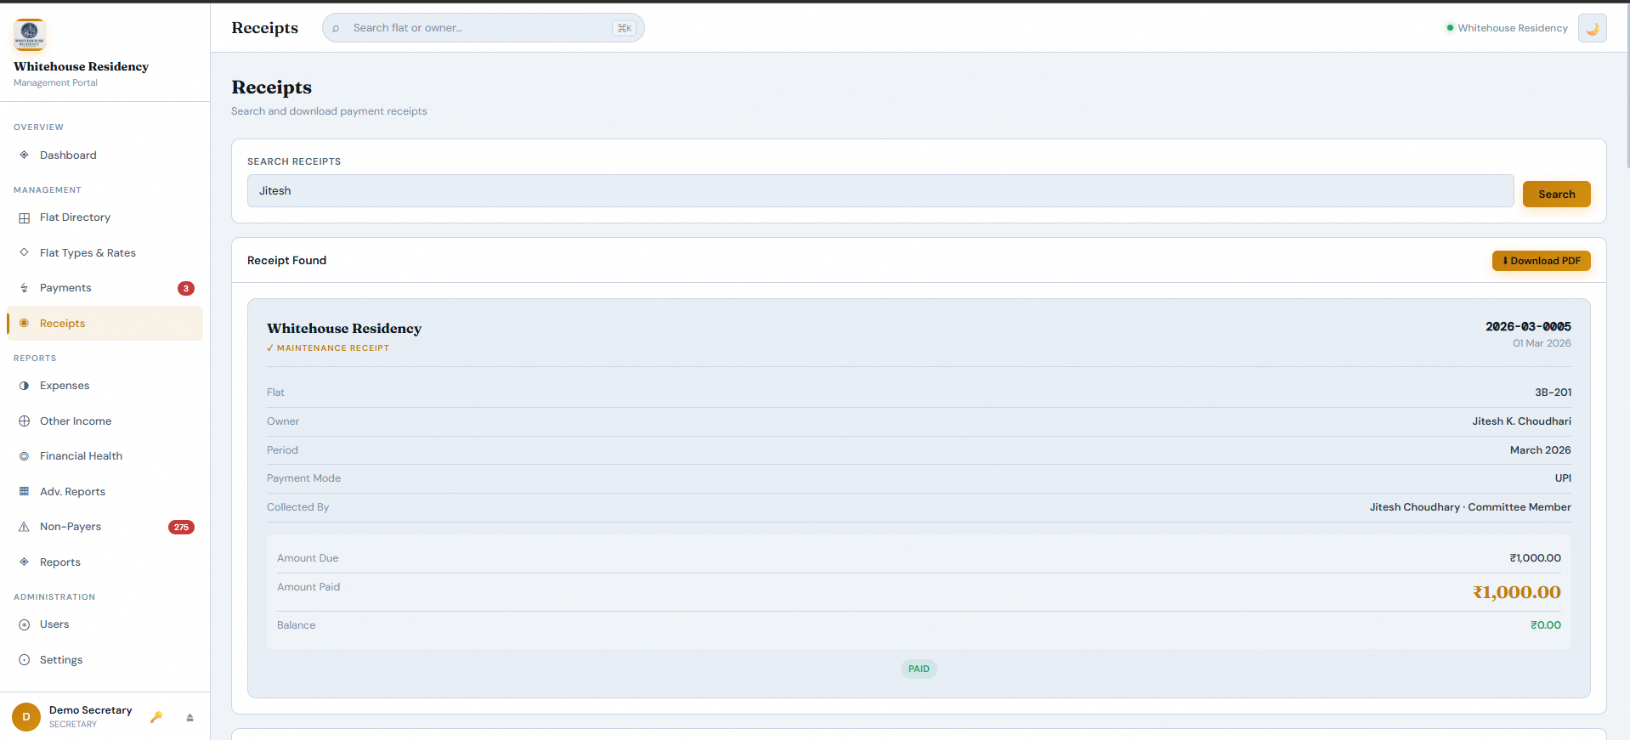Viewport: 1630px width, 740px height.
Task: Click the Whitehouse Residency logo icon
Action: (30, 34)
